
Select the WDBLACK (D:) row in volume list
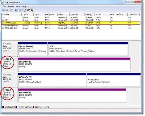click(x=71, y=28)
